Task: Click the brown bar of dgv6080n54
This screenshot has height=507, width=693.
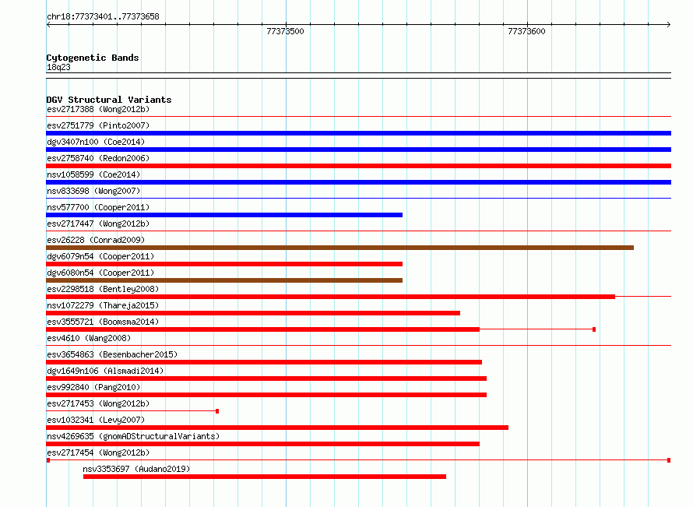Action: (x=224, y=280)
